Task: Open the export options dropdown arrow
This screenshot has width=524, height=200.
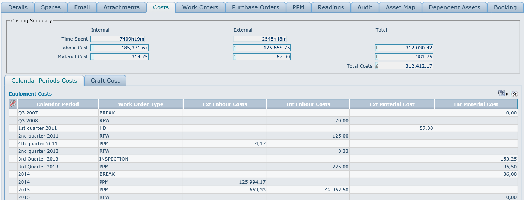Action: [x=507, y=94]
